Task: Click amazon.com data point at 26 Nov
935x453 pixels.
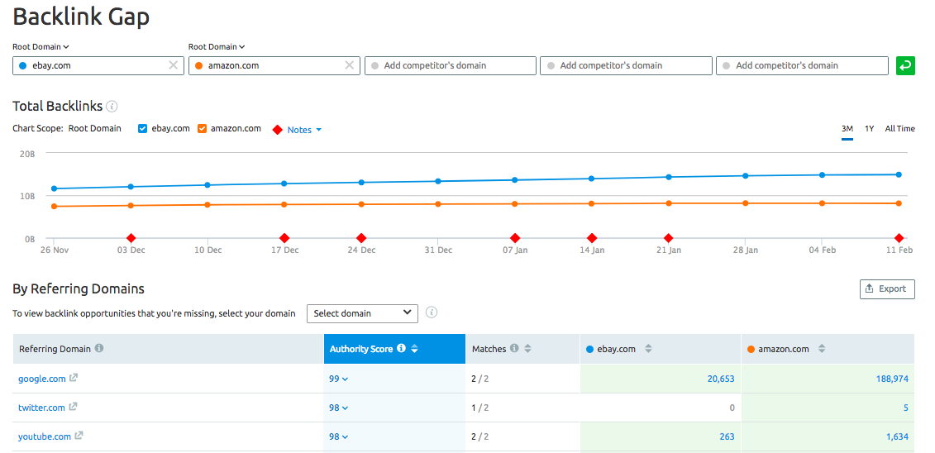Action: coord(55,206)
